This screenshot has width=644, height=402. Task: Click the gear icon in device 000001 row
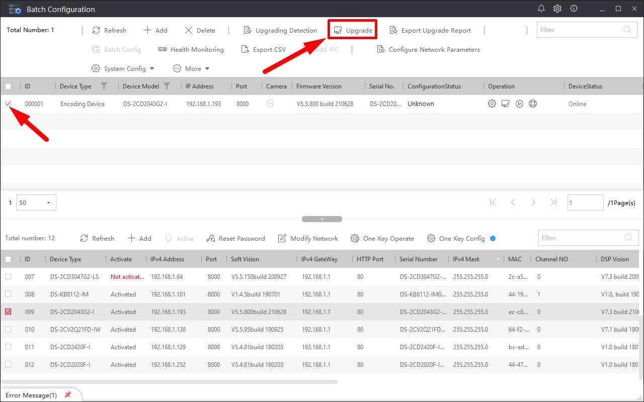click(x=492, y=104)
